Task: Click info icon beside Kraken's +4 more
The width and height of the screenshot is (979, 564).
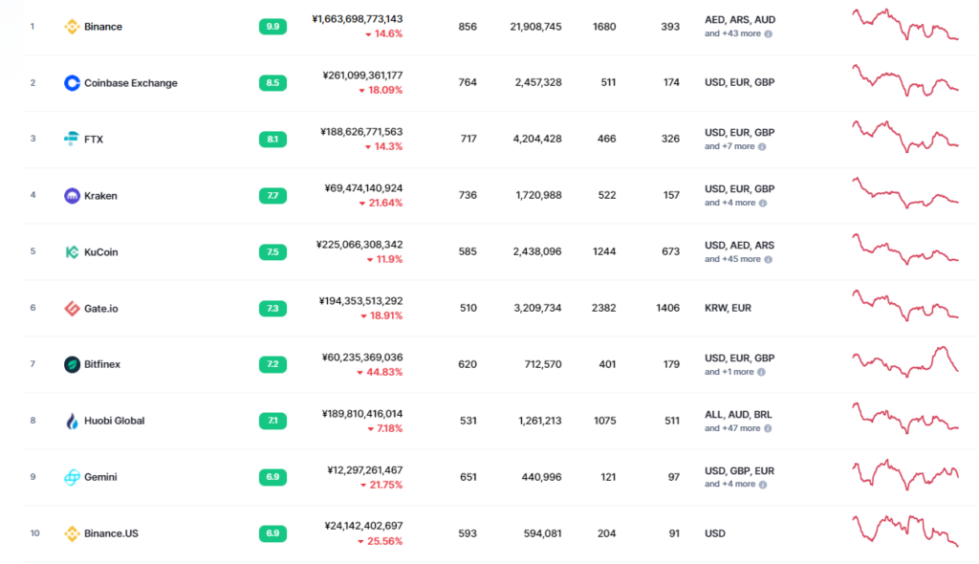Action: point(762,203)
